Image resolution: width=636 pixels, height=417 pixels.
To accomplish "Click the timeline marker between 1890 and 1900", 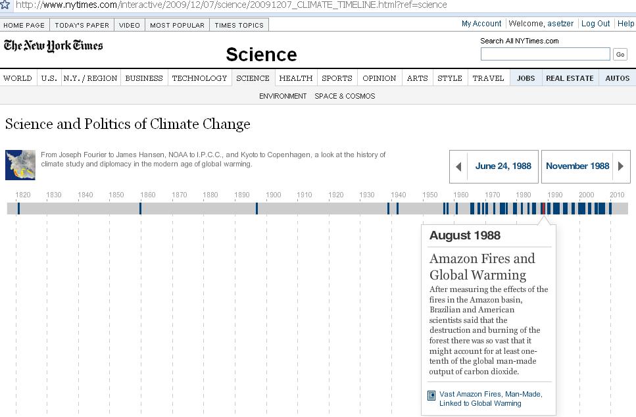I will click(x=257, y=208).
